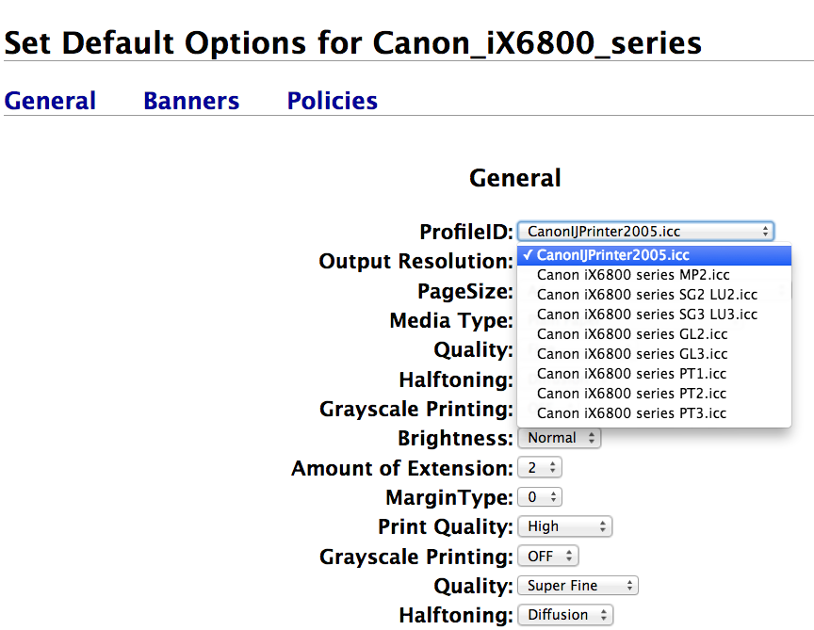
Task: Select CanonIJPrinter2005.icc in the dropdown list
Action: click(612, 255)
